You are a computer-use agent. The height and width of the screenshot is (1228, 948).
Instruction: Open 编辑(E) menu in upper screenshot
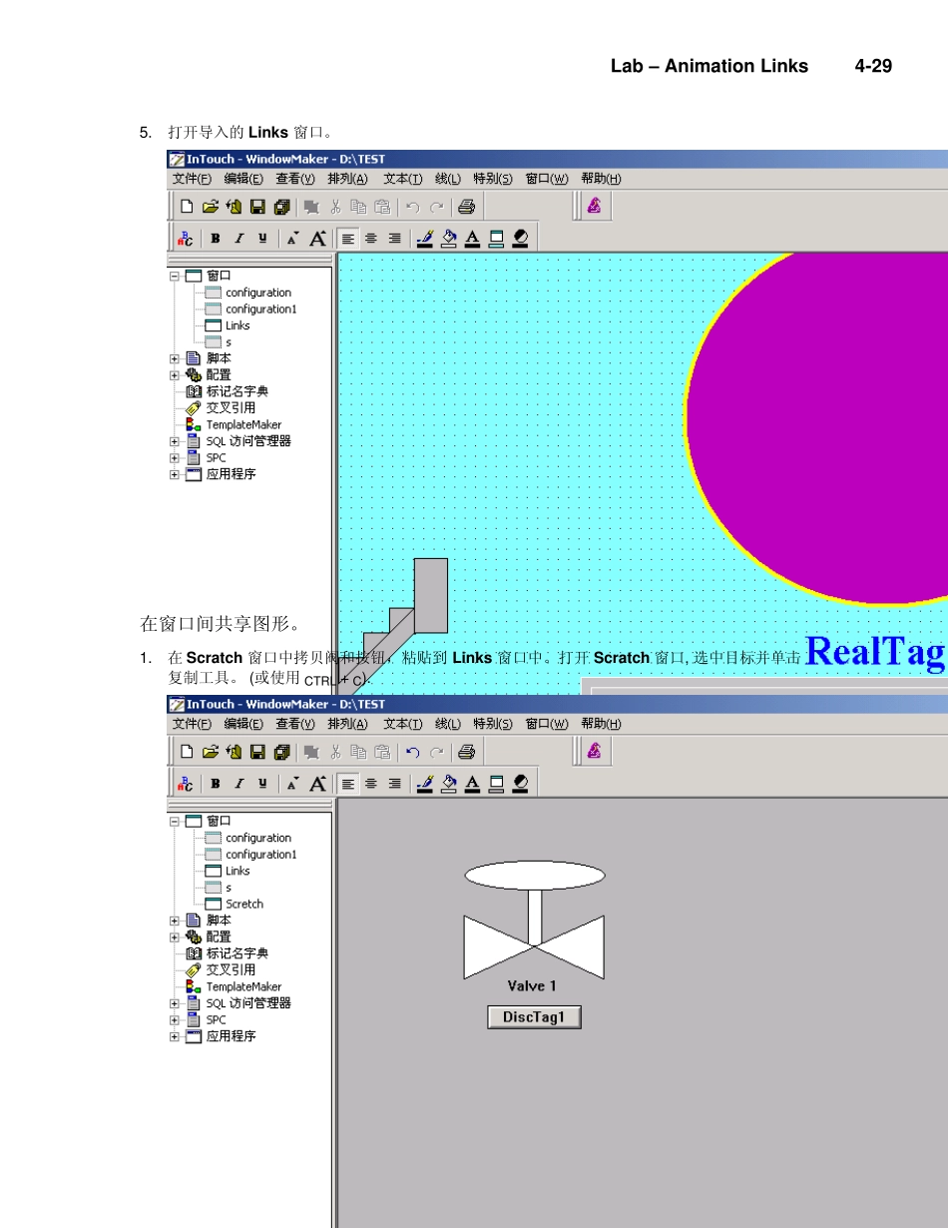pos(243,179)
